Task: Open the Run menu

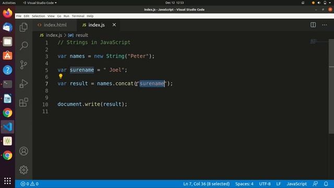Action: point(66,16)
